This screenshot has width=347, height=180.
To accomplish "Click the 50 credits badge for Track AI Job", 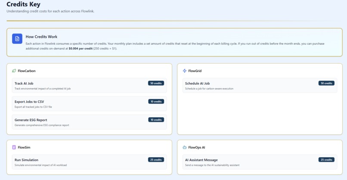I will (x=156, y=83).
